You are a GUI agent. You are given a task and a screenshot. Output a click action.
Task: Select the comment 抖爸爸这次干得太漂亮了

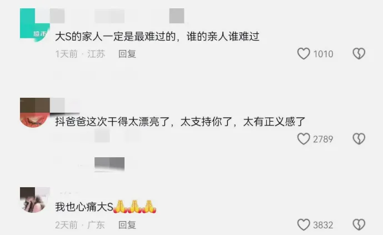[112, 122]
